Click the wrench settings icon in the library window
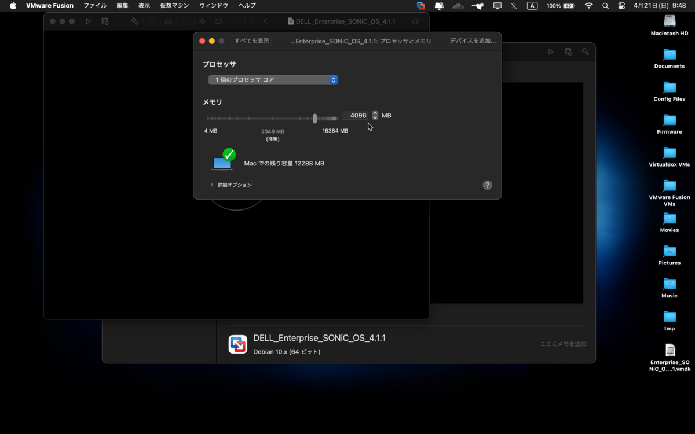The height and width of the screenshot is (434, 695). pos(586,52)
